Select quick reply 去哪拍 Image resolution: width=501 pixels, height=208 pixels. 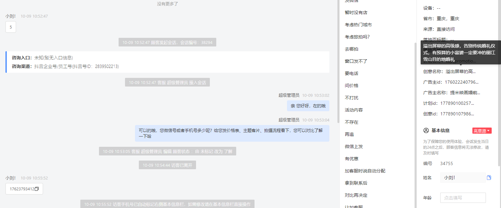pyautogui.click(x=352, y=49)
